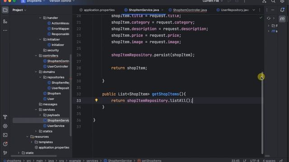Open the Project tool window icon
The height and width of the screenshot is (162, 289).
pos(5,10)
